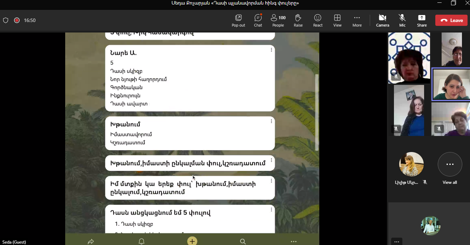Open options on "Խթանում,իմաստի ընկալման փուլ" card
The width and height of the screenshot is (470, 245).
[271, 160]
